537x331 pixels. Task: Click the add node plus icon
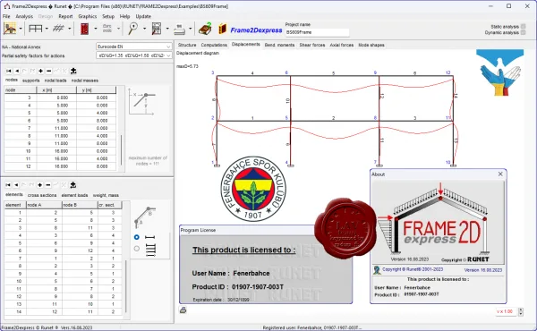(x=41, y=71)
